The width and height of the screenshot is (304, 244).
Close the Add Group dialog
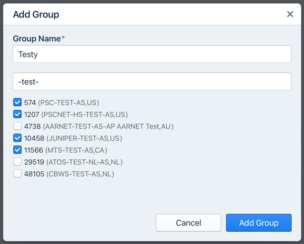tap(290, 14)
